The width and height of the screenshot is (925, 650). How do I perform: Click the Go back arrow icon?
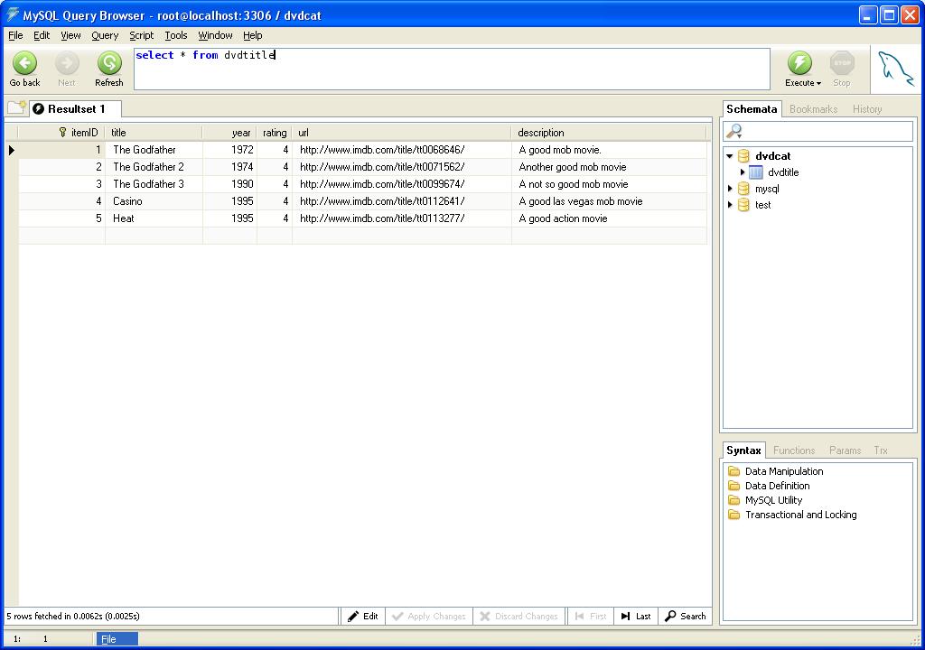[x=24, y=63]
